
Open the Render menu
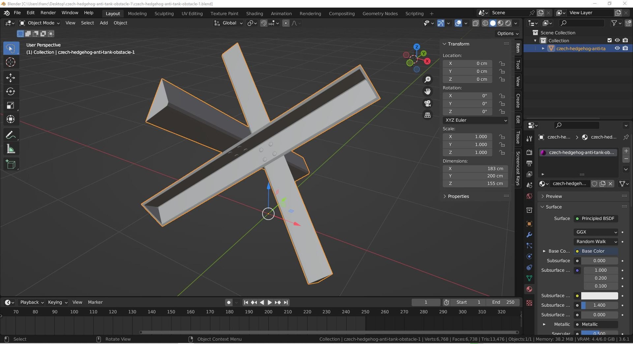(48, 13)
